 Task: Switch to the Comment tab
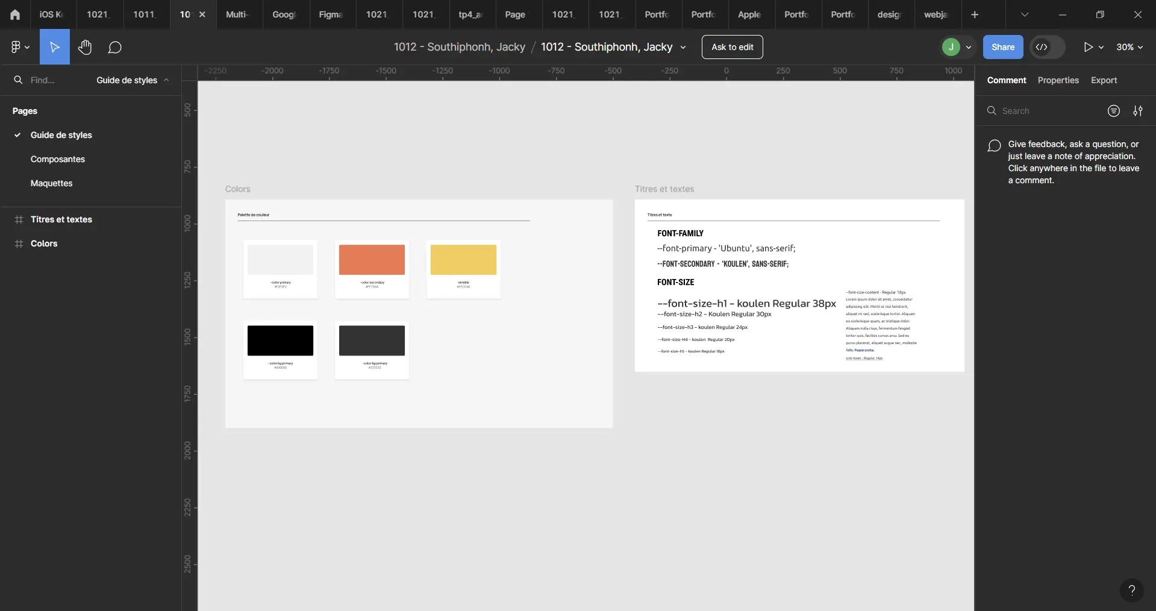click(1006, 80)
